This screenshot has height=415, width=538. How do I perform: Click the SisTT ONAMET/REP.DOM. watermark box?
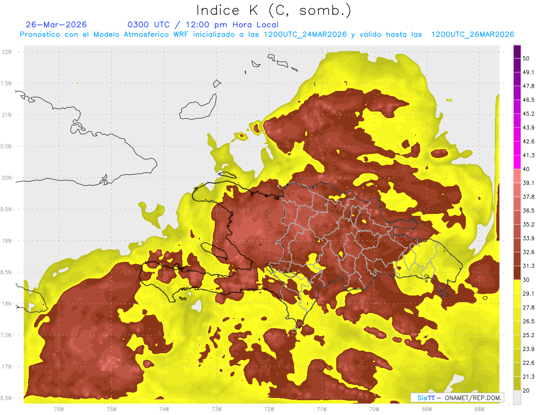[x=457, y=398]
